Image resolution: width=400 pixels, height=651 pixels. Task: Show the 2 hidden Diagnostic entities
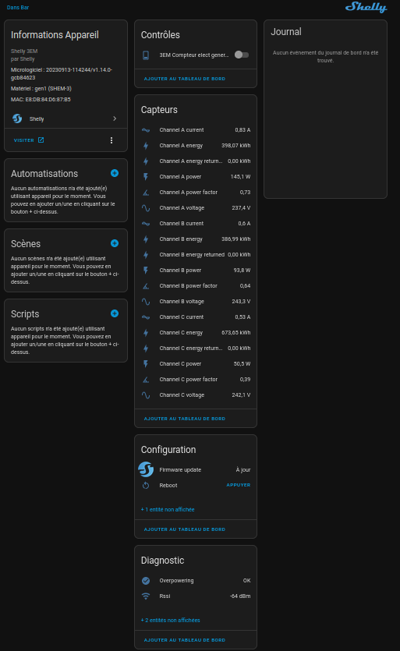tap(170, 621)
